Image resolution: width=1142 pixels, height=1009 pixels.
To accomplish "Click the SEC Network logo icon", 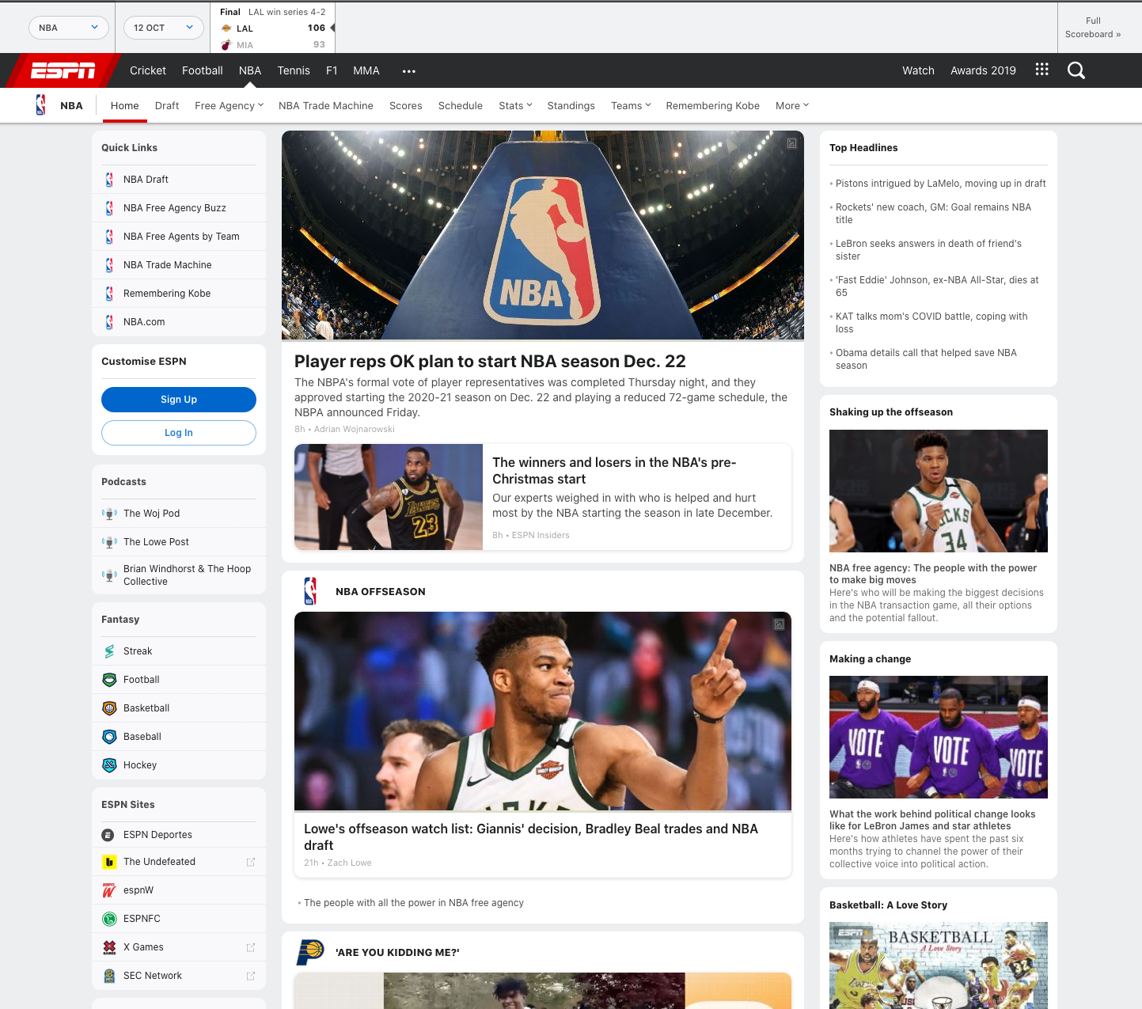I will [x=109, y=976].
